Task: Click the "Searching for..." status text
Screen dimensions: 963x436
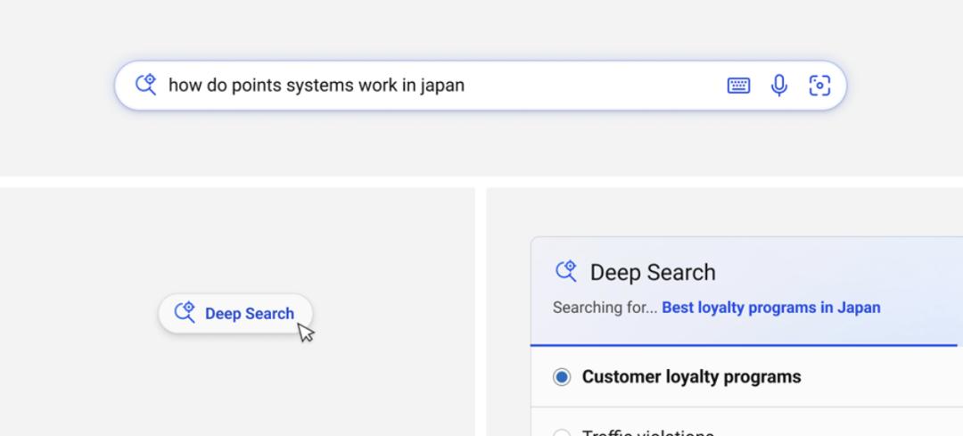Action: 605,308
